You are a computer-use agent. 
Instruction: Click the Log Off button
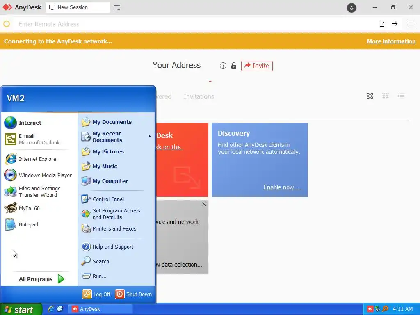(x=96, y=294)
